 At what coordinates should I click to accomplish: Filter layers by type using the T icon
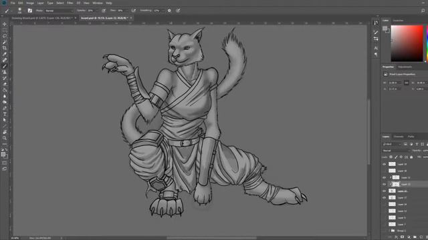coord(417,144)
